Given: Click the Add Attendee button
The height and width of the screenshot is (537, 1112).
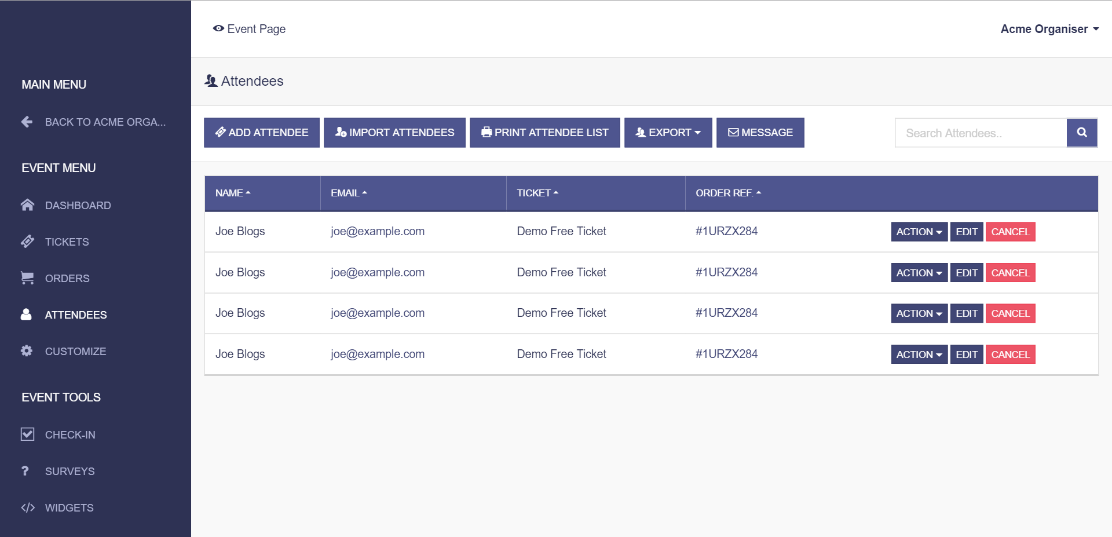Looking at the screenshot, I should pyautogui.click(x=262, y=133).
